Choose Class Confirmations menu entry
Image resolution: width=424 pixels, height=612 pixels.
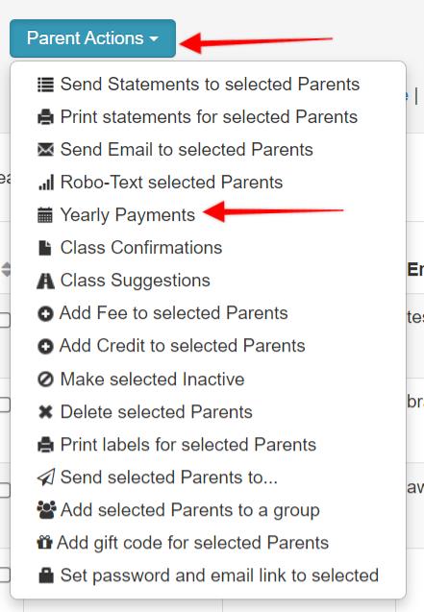(141, 248)
